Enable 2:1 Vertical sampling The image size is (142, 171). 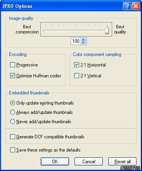(76, 76)
